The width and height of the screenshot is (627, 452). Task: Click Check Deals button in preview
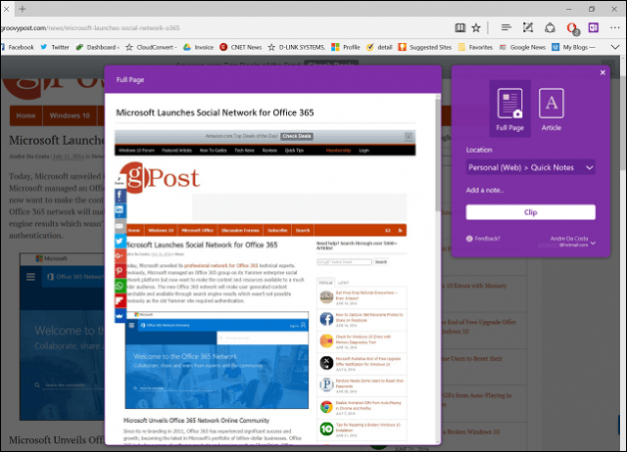pos(297,136)
